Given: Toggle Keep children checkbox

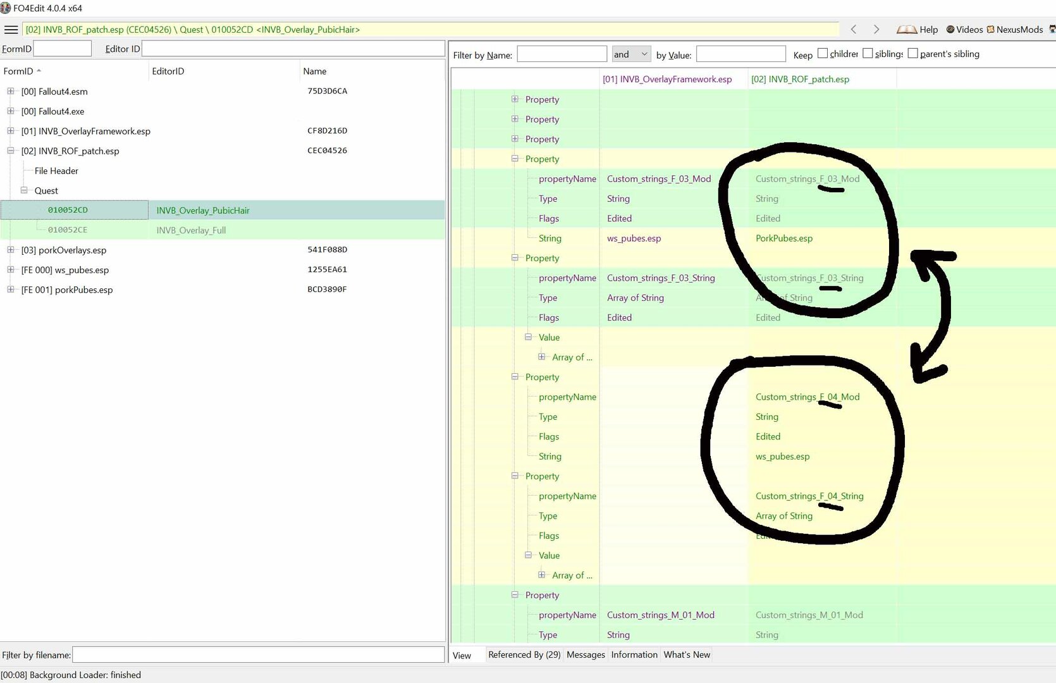Looking at the screenshot, I should [x=823, y=54].
